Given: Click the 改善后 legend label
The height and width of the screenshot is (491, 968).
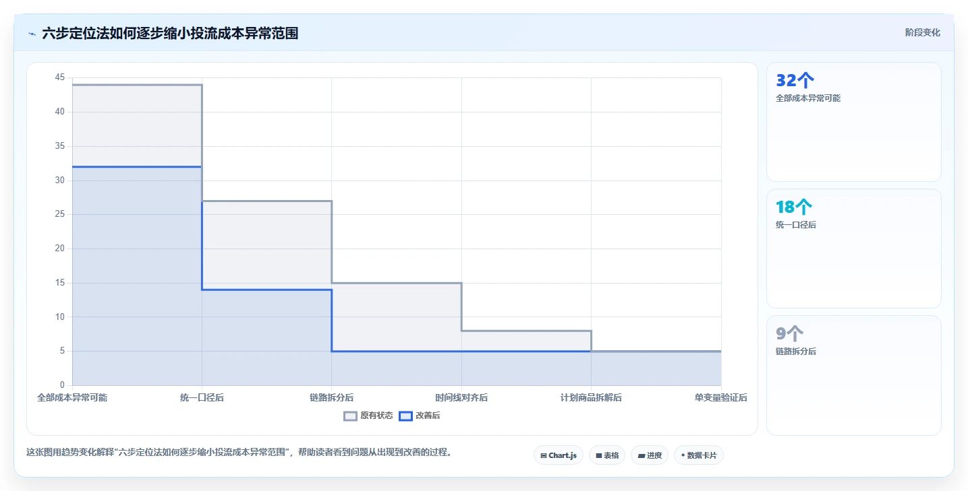Looking at the screenshot, I should click(x=428, y=416).
